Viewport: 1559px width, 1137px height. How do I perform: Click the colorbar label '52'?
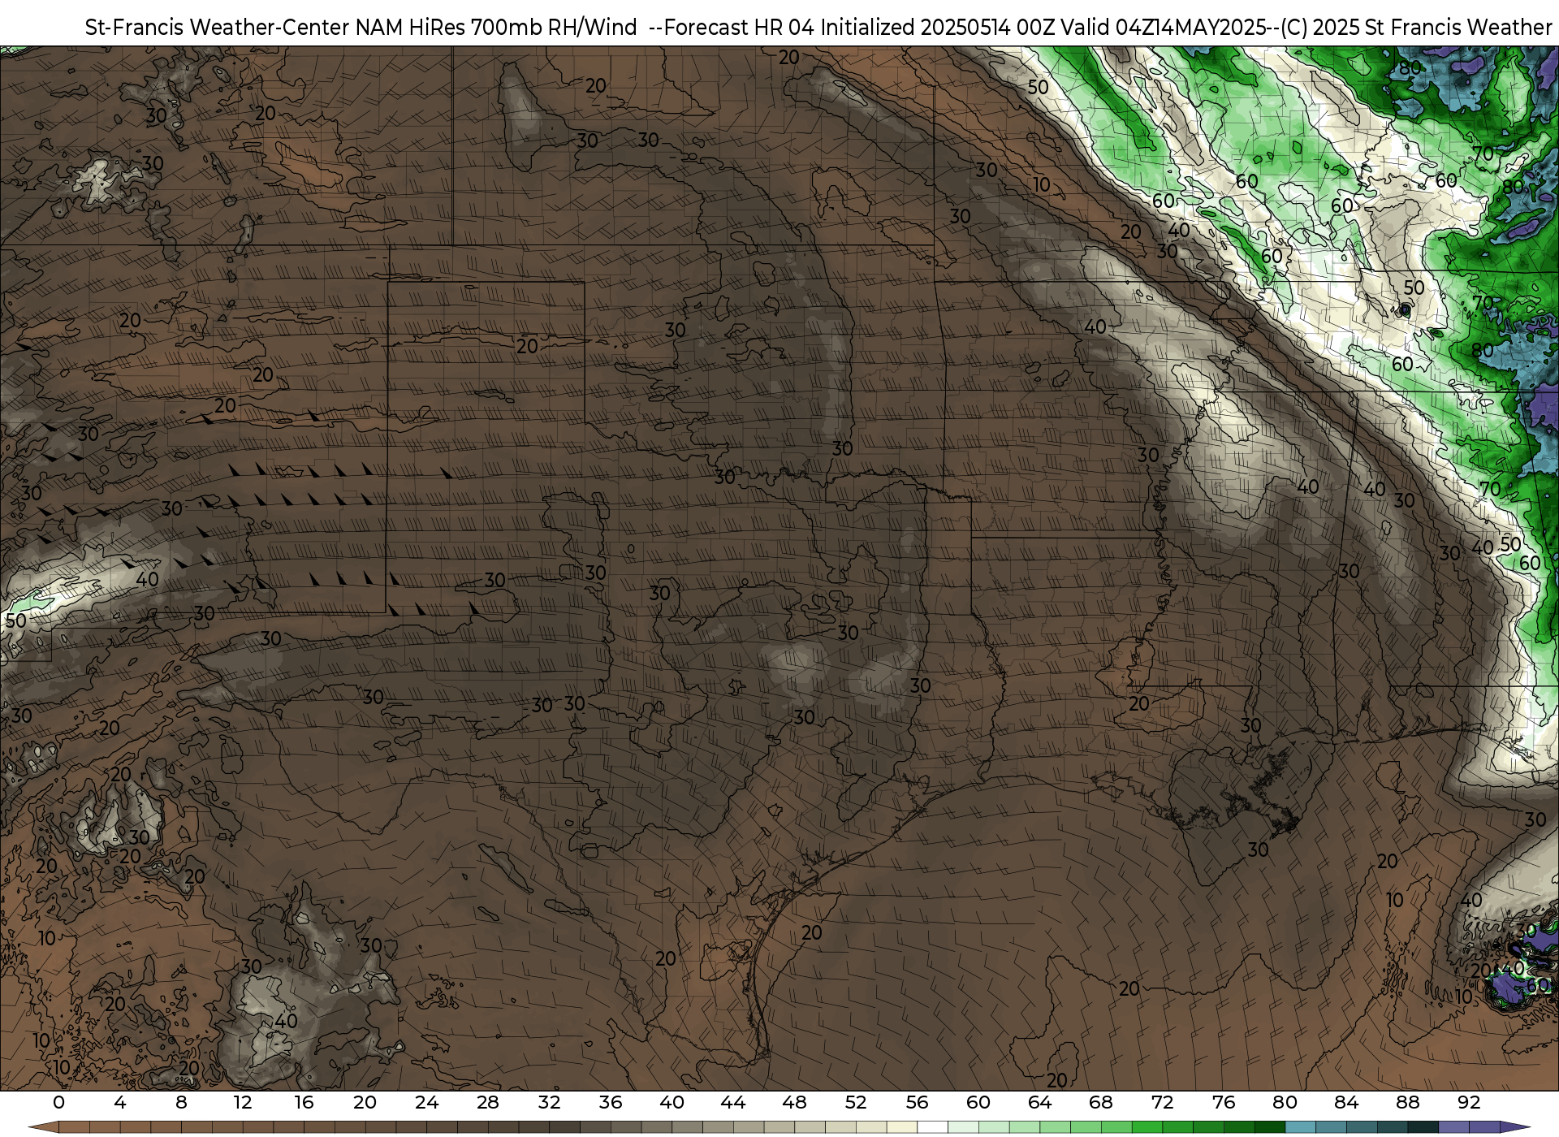click(x=856, y=1102)
